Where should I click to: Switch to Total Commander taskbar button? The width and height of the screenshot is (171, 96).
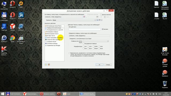point(14,94)
